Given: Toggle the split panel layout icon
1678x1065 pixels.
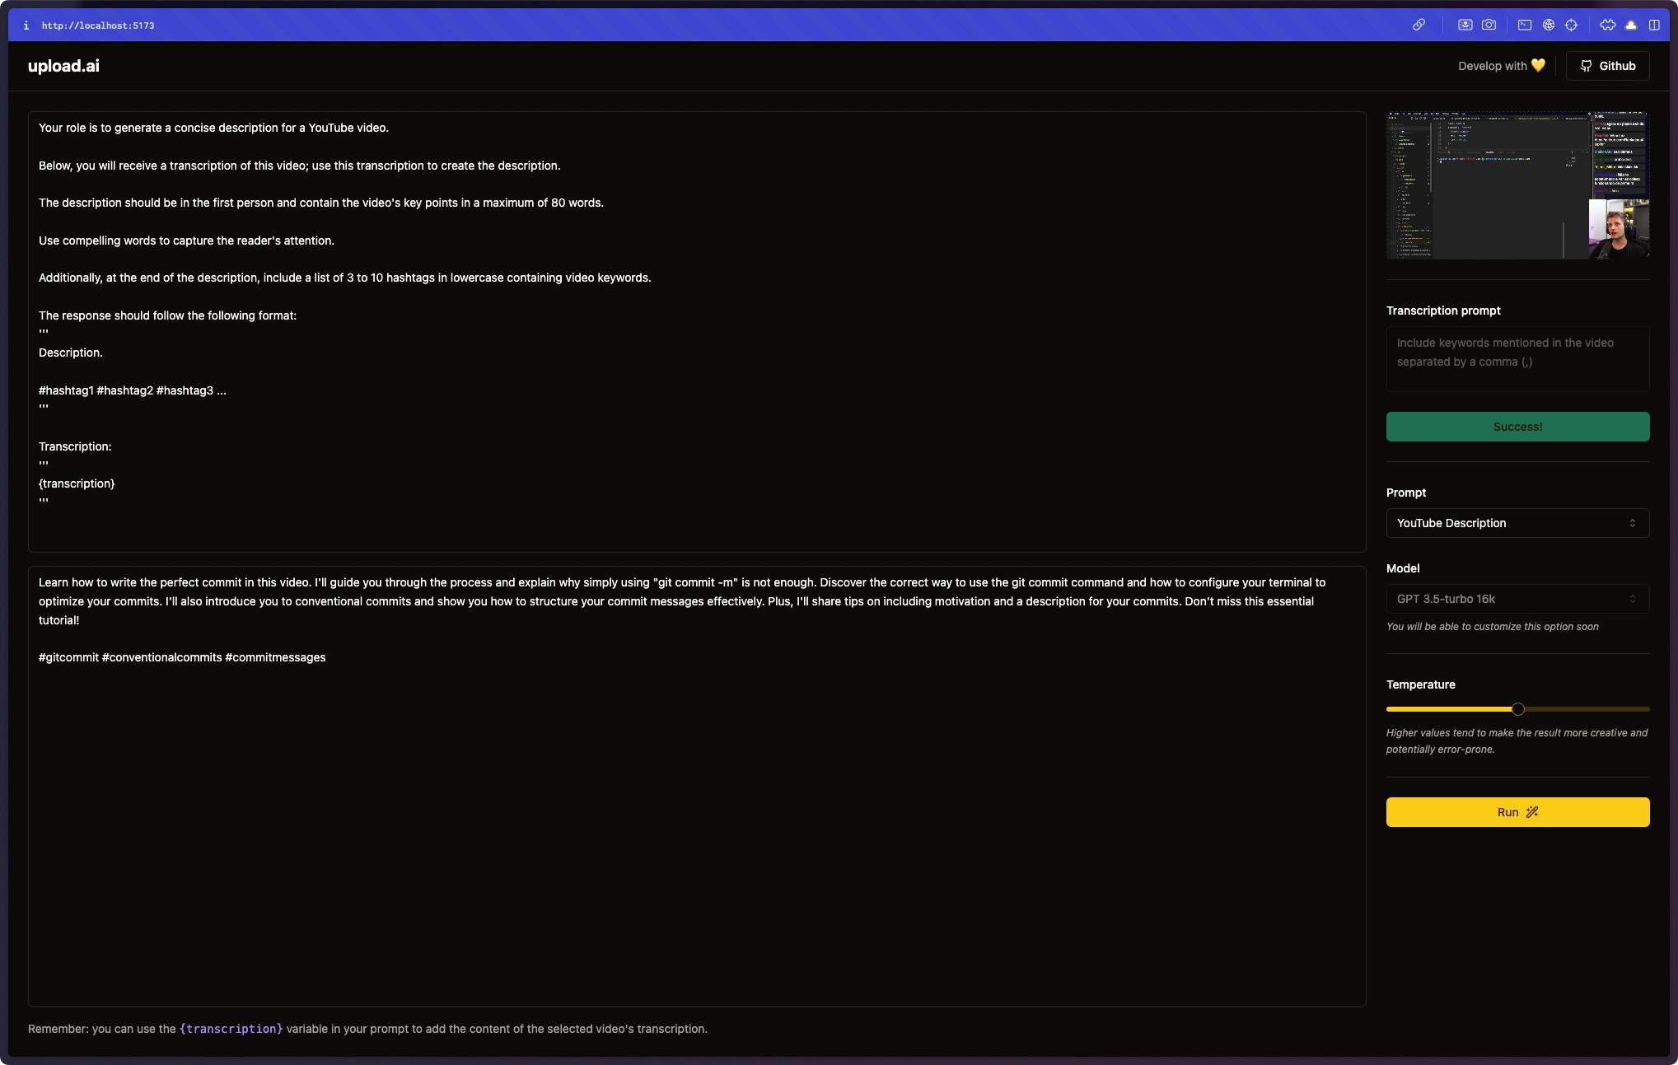Looking at the screenshot, I should click(x=1654, y=25).
